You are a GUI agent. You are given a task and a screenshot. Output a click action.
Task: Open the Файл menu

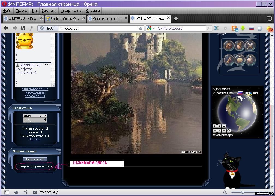(x=7, y=11)
